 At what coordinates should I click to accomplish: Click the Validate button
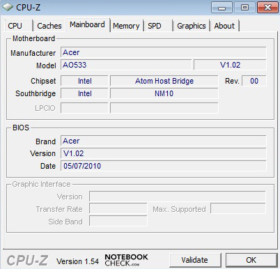195,260
